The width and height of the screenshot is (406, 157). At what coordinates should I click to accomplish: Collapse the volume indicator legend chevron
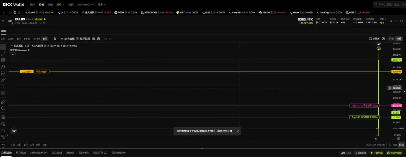coord(13,54)
